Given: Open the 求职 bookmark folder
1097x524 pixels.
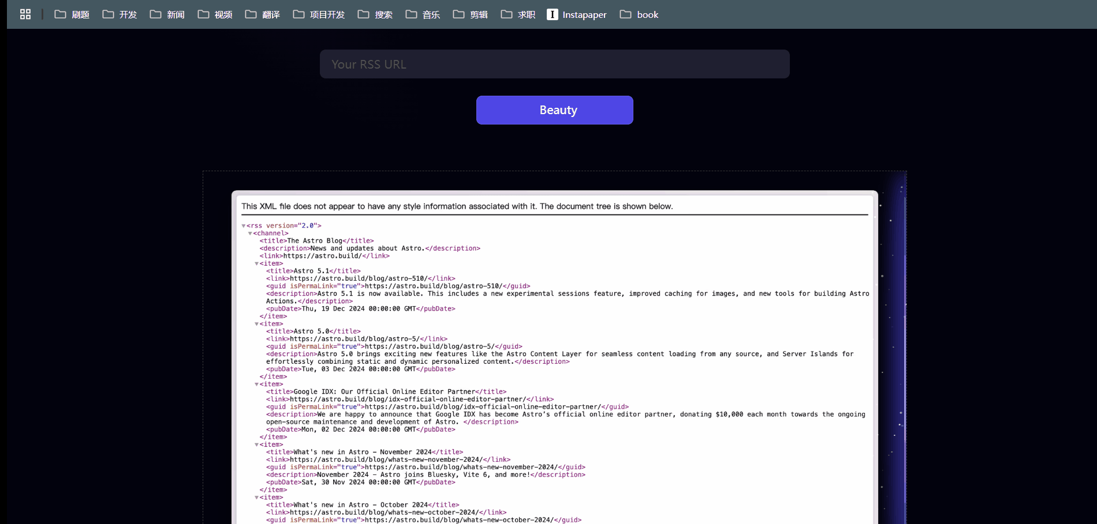Looking at the screenshot, I should pyautogui.click(x=518, y=14).
